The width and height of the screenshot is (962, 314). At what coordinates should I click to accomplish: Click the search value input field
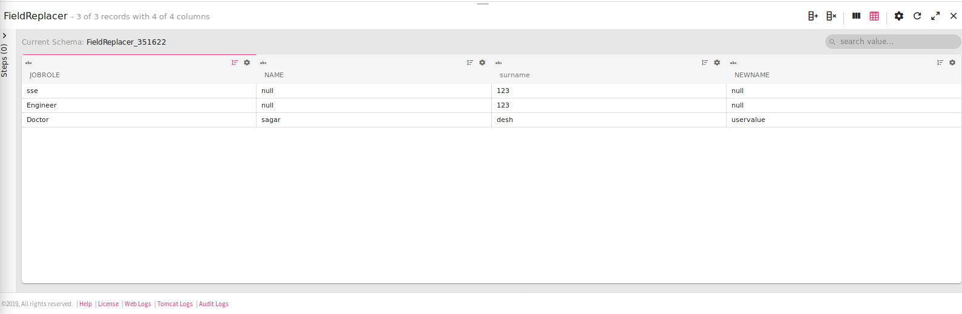[895, 42]
